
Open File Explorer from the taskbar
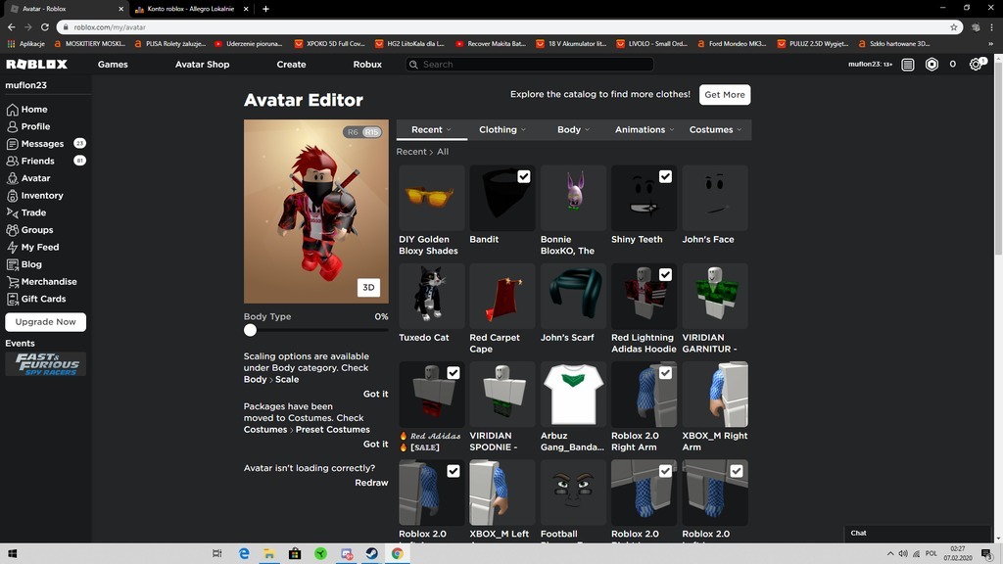click(269, 554)
